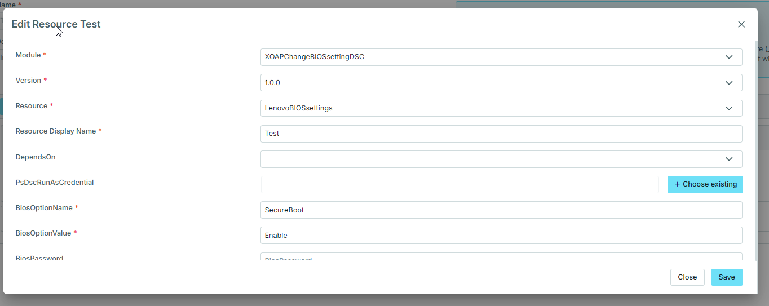Image resolution: width=769 pixels, height=306 pixels.
Task: Click the PsDscRunAsCredential label
Action: [55, 183]
